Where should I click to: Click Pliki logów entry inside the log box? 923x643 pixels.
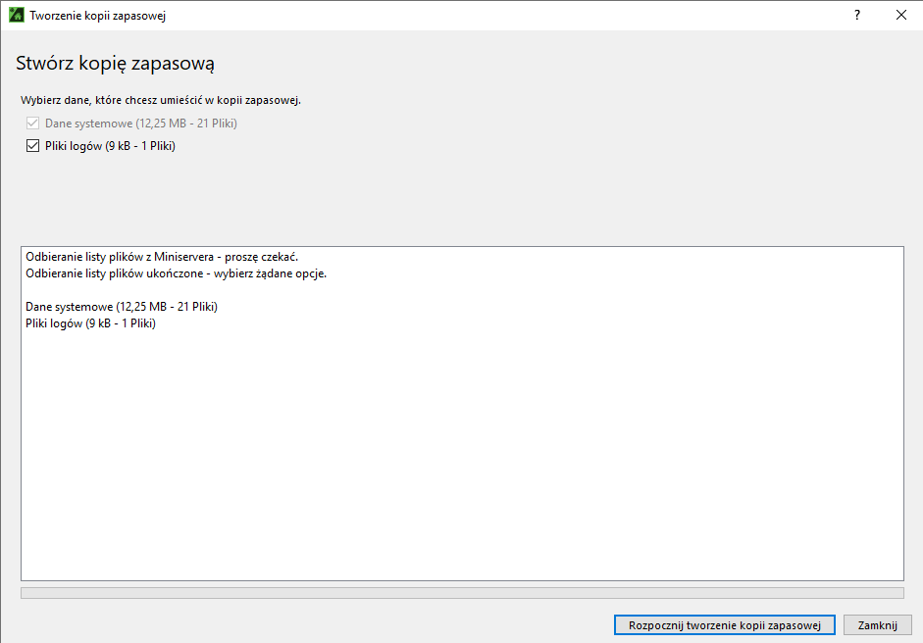pyautogui.click(x=90, y=323)
